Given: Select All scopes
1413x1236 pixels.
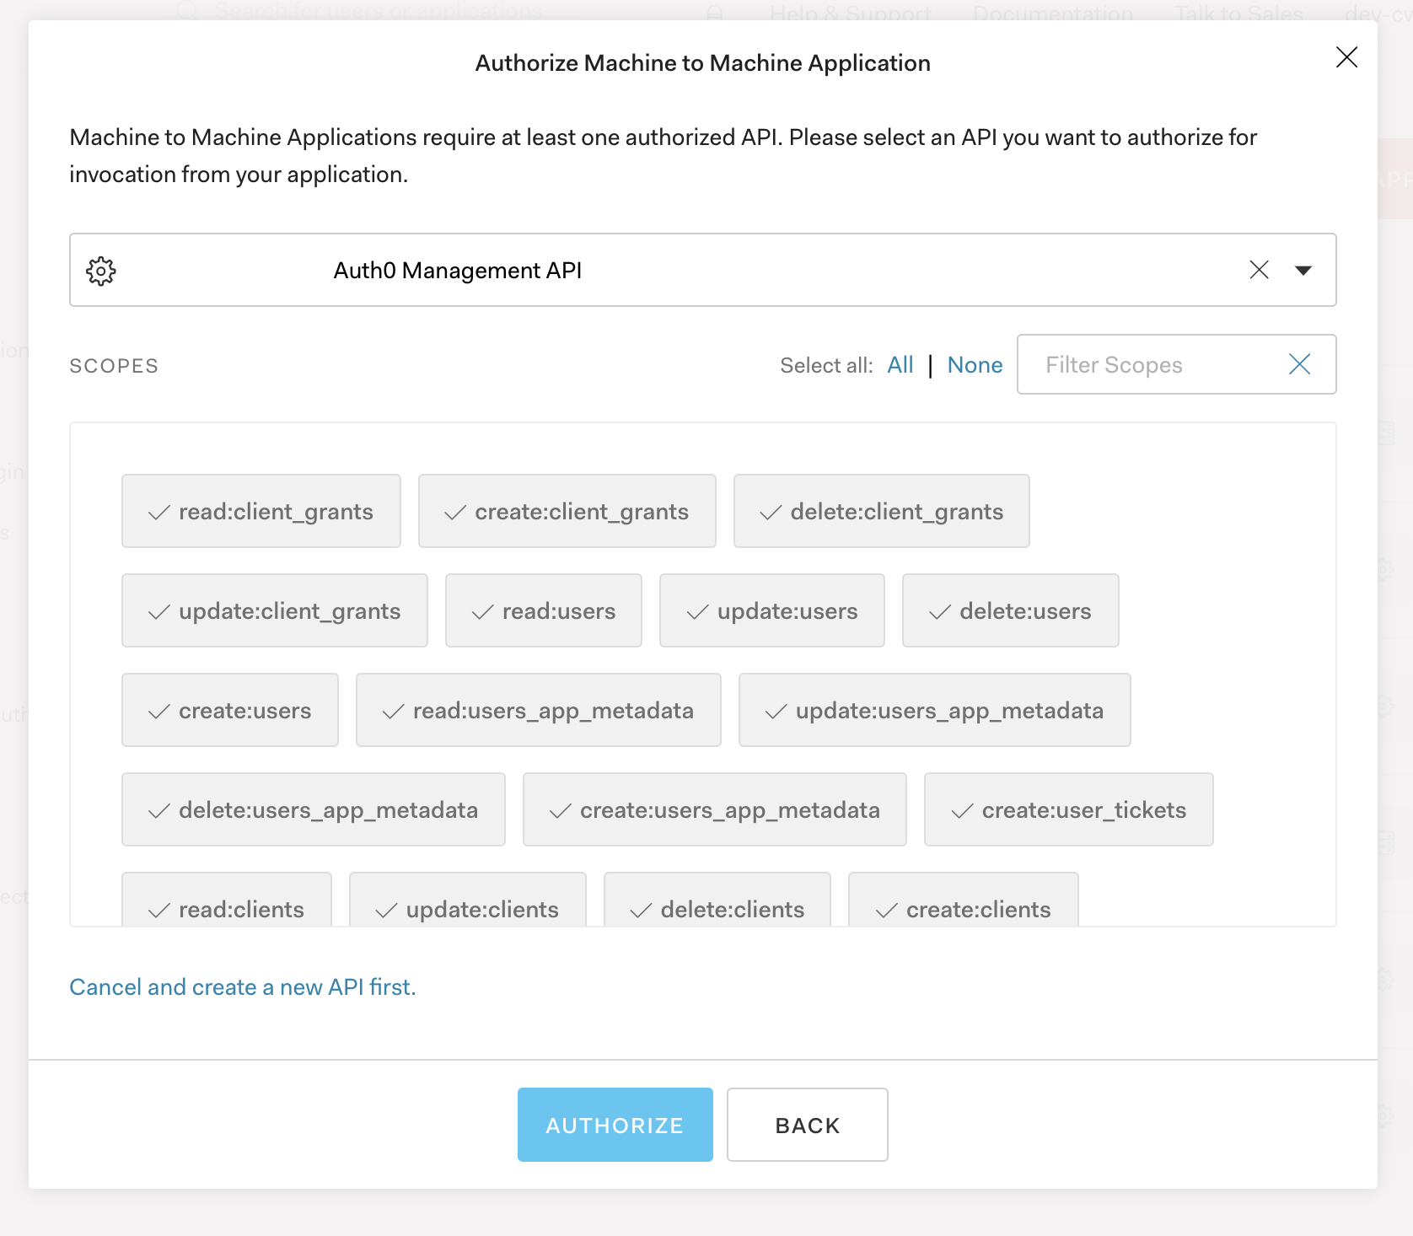Looking at the screenshot, I should (x=900, y=364).
